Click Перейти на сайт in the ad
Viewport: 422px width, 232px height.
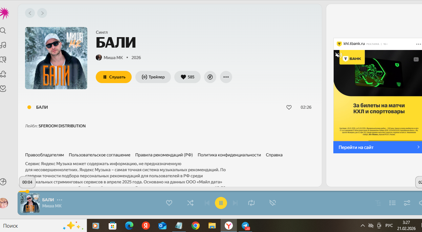pyautogui.click(x=378, y=147)
